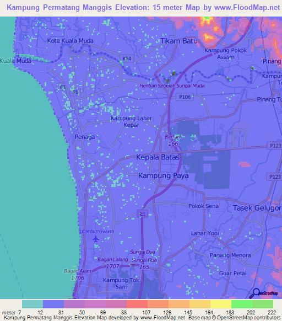The width and height of the screenshot is (282, 321).
Task: Click the Kepala Batas town label
Action: point(158,157)
